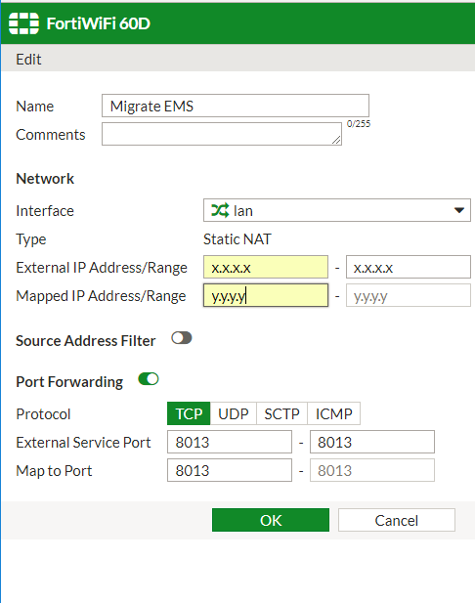The width and height of the screenshot is (475, 603).
Task: Click the first External IP Address field
Action: coord(266,267)
